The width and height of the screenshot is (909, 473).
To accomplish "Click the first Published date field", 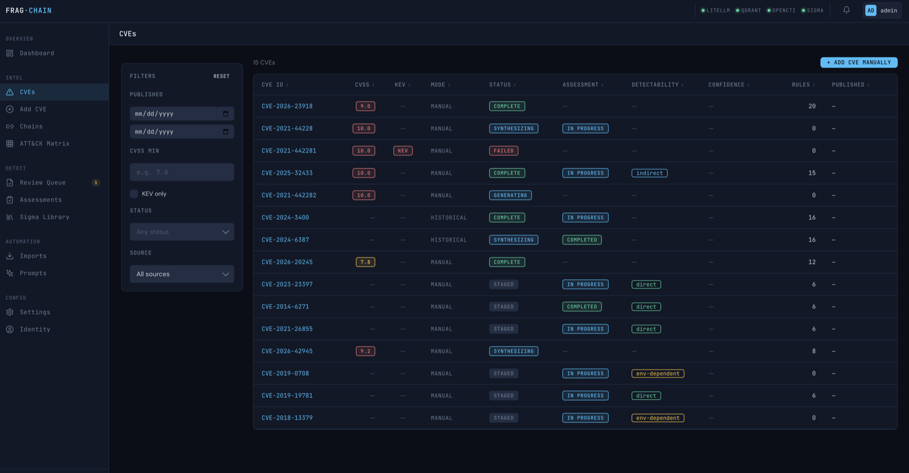I will coord(182,114).
